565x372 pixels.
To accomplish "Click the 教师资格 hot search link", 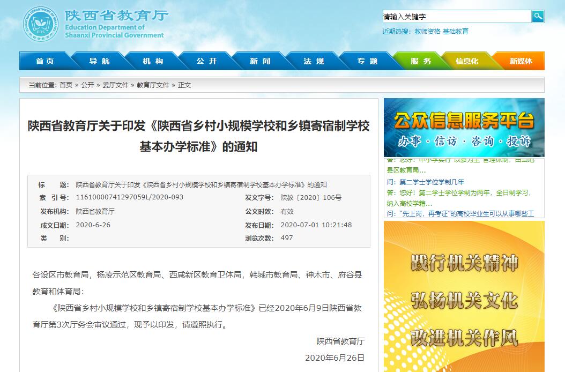I will pos(427,32).
